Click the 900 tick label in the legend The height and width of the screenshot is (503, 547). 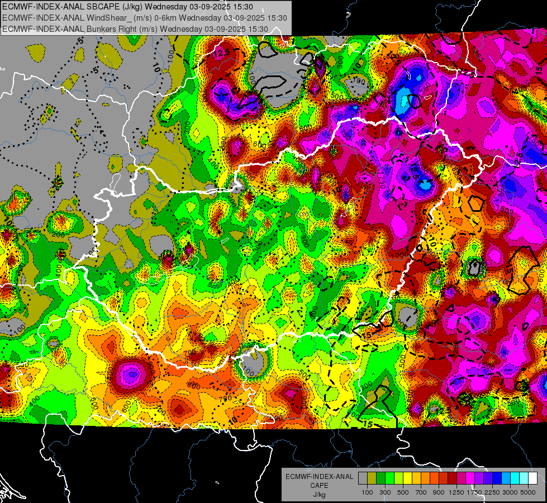click(439, 492)
